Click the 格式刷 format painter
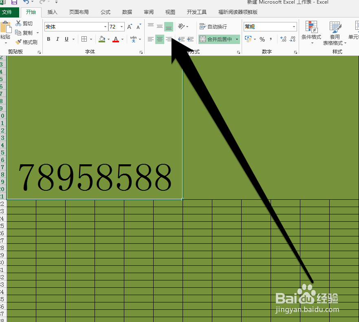This screenshot has width=359, height=322. pos(26,42)
